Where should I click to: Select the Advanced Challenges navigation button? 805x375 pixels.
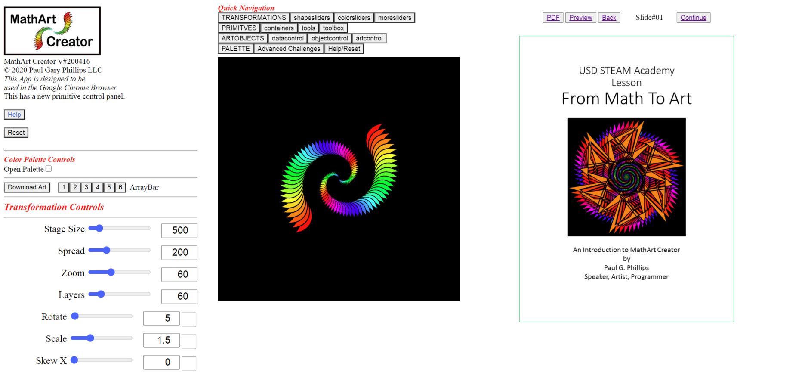[x=289, y=49]
